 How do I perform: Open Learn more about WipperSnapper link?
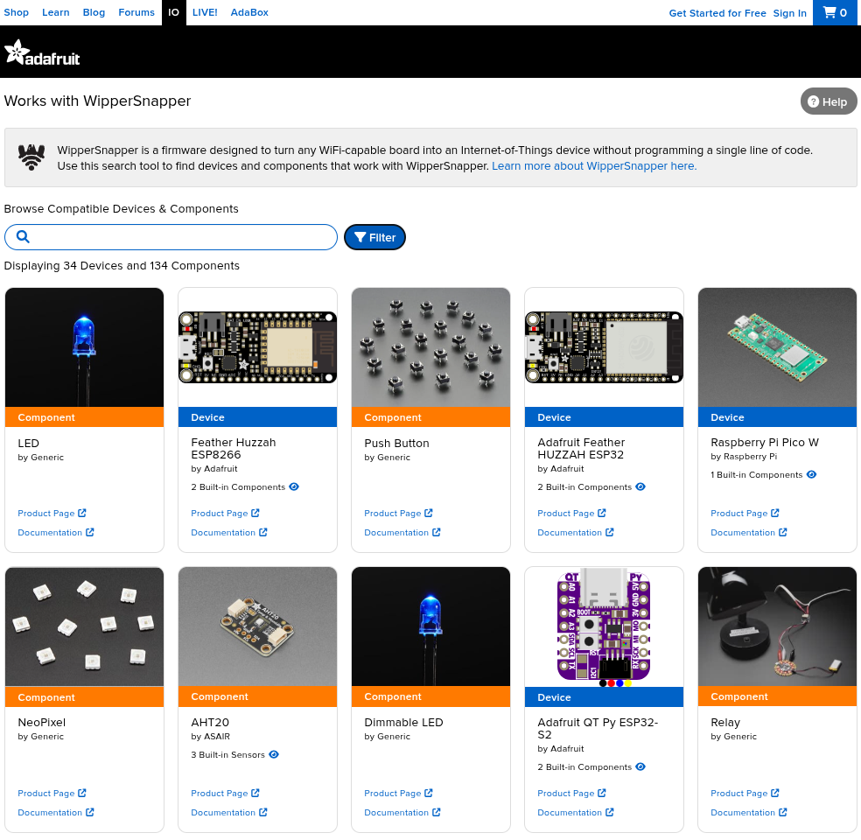[594, 166]
